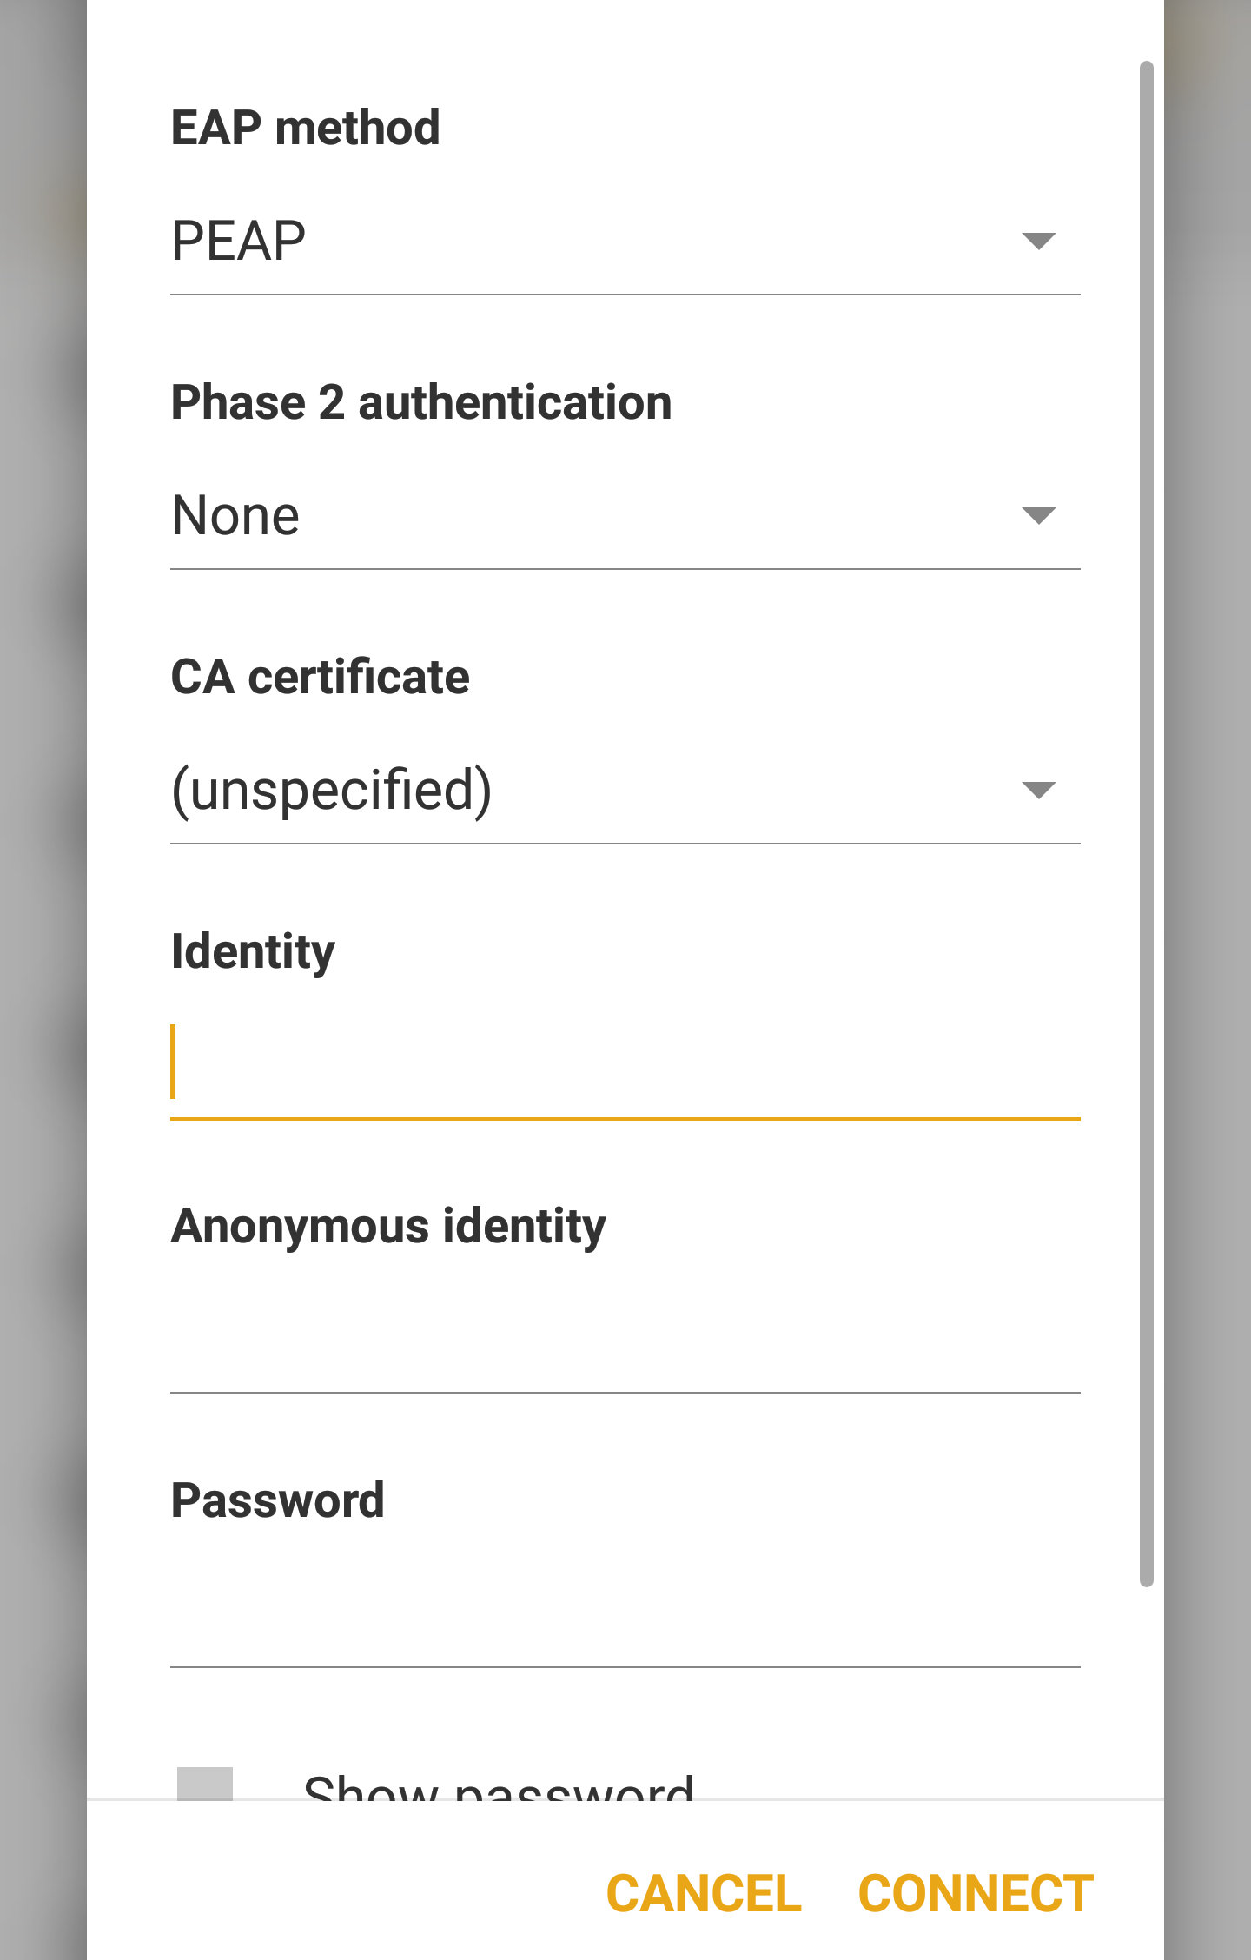
Task: Click the arrow icon beside PEAP
Action: coord(1038,241)
